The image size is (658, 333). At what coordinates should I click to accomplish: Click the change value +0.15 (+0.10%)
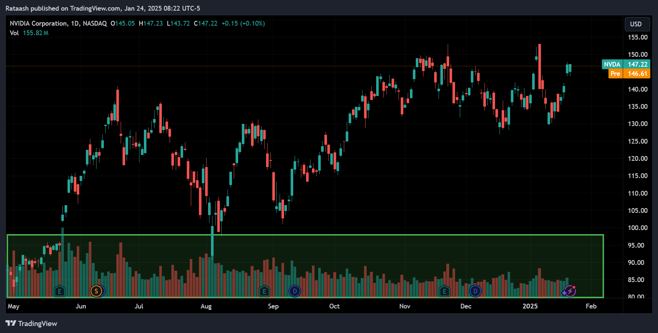[x=243, y=23]
